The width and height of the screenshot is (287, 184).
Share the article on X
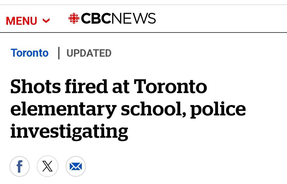pyautogui.click(x=47, y=166)
